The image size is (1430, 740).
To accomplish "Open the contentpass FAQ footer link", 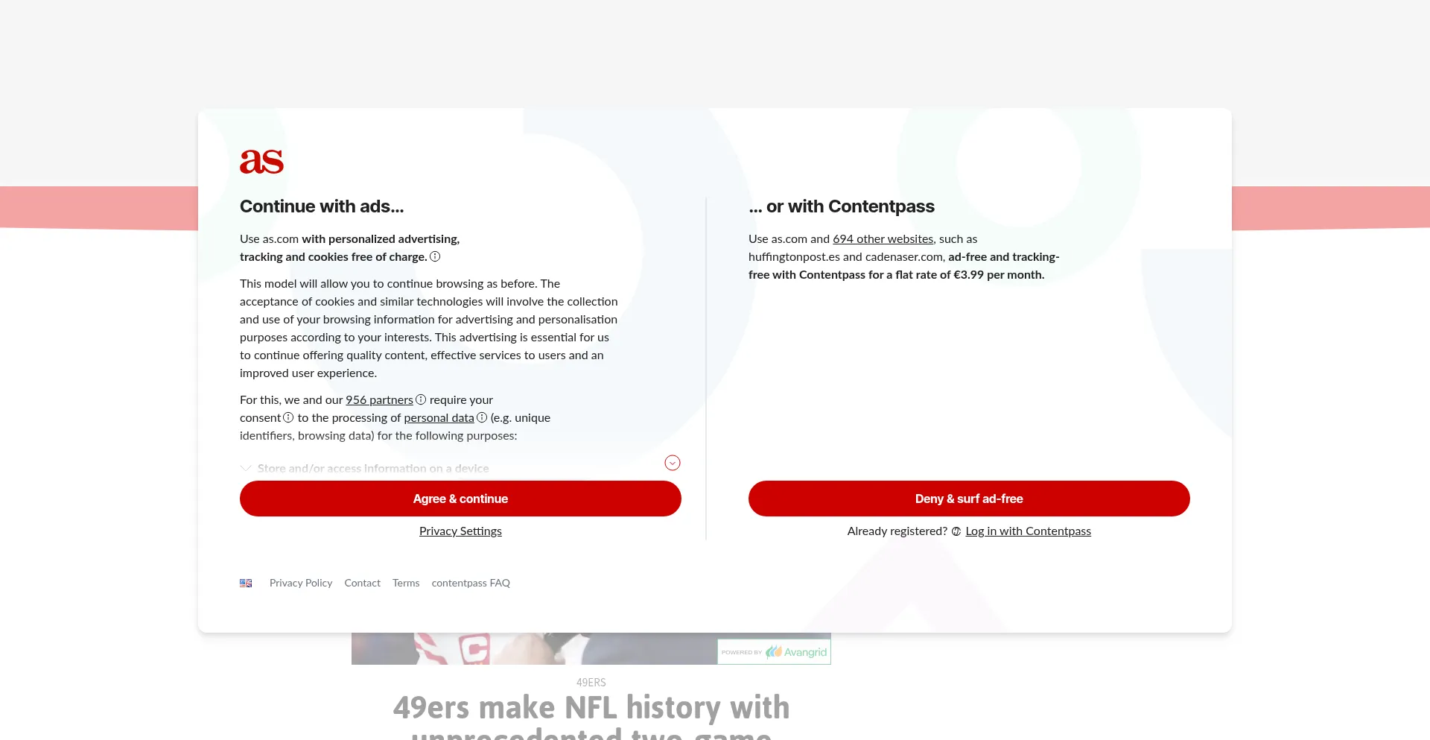I will (x=471, y=584).
